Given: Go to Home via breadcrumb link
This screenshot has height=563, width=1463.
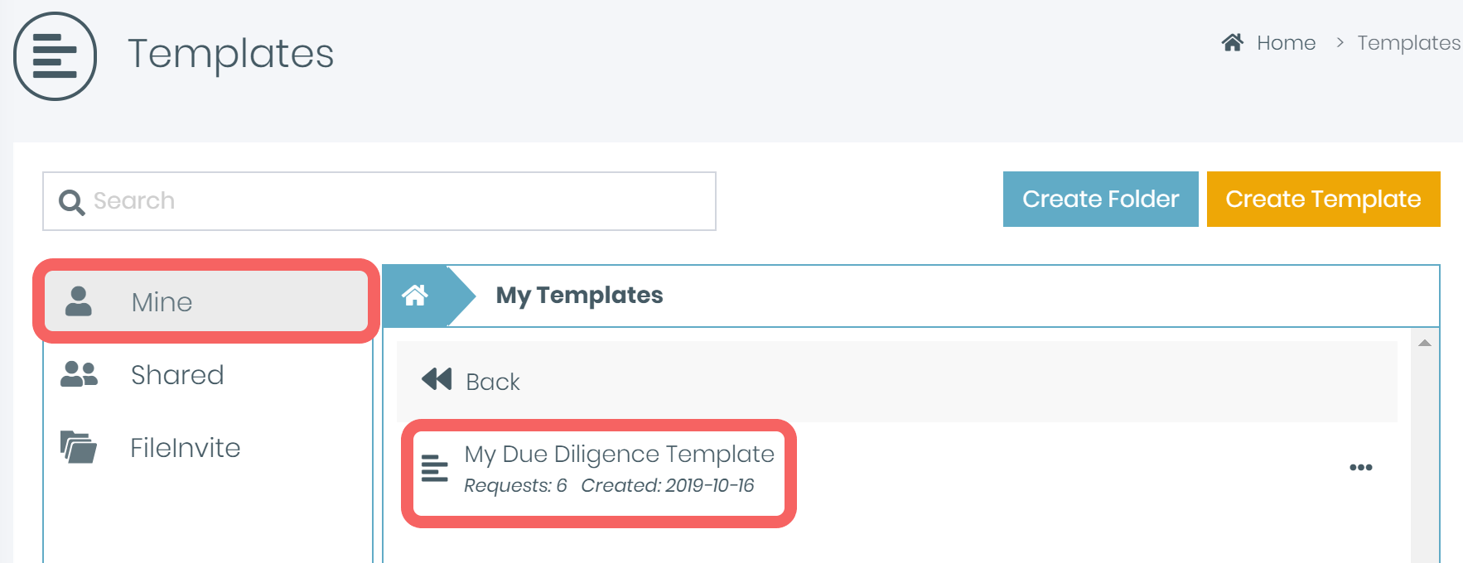Looking at the screenshot, I should pos(1286,43).
